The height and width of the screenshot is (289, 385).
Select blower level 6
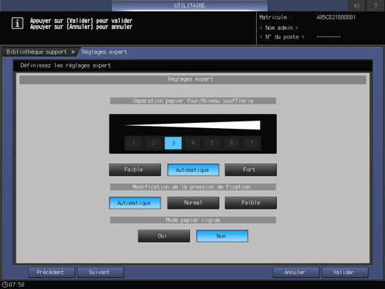pos(232,143)
